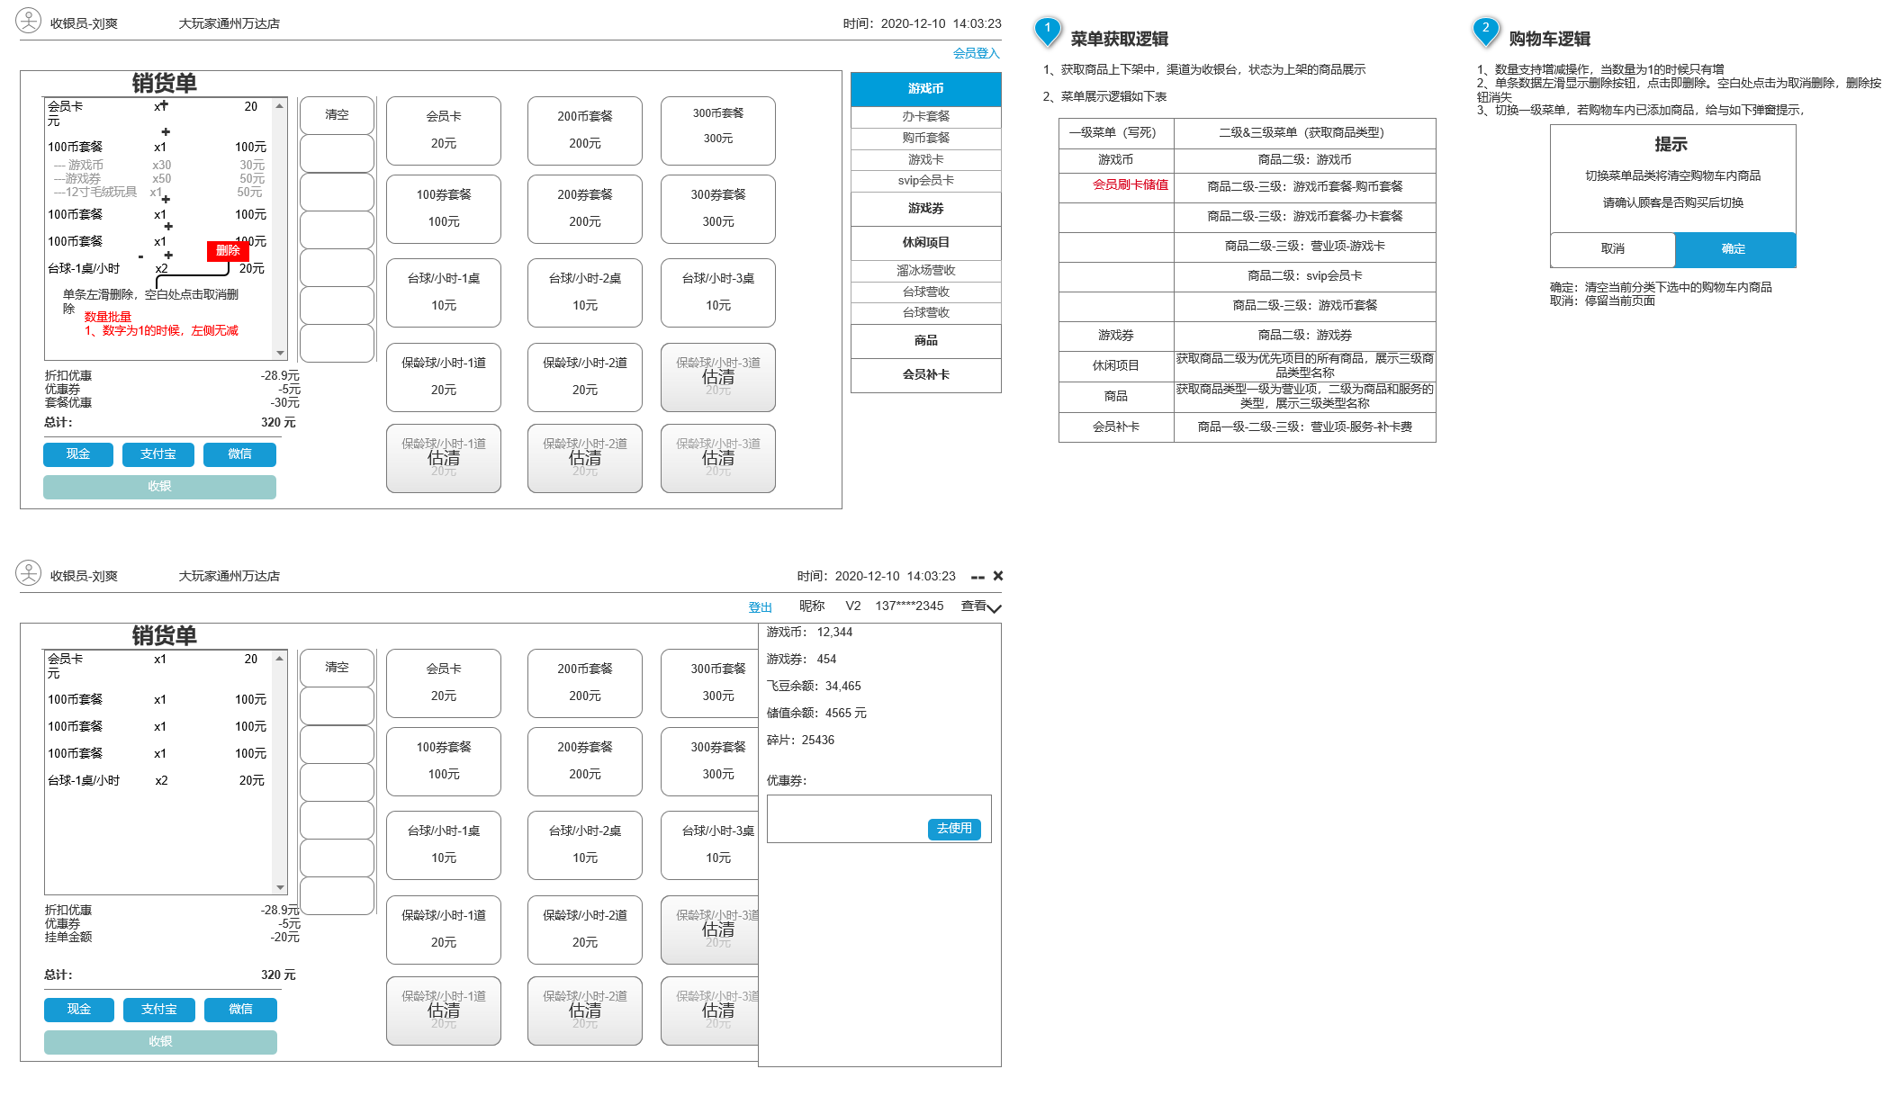This screenshot has width=1892, height=1096.
Task: Click the red 删除 button in the cart
Action: coord(228,251)
